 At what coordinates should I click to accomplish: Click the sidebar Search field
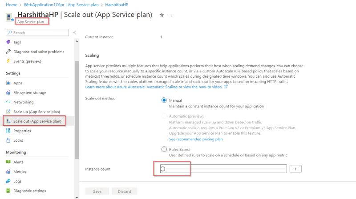click(x=37, y=32)
